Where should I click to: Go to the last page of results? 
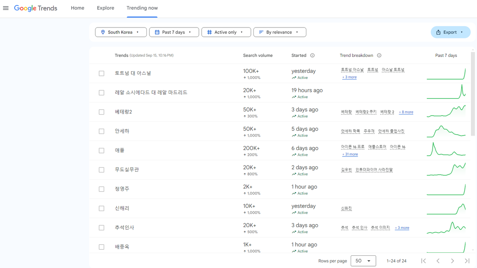(x=467, y=261)
